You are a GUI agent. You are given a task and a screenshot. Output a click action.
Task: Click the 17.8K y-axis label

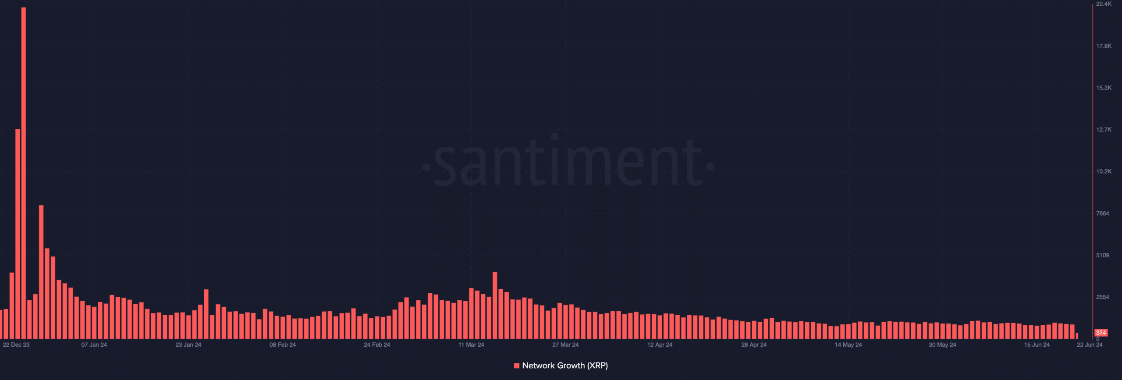pos(1104,46)
